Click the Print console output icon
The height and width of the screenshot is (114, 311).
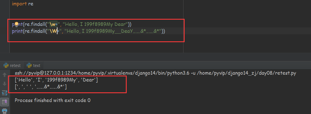point(4,111)
